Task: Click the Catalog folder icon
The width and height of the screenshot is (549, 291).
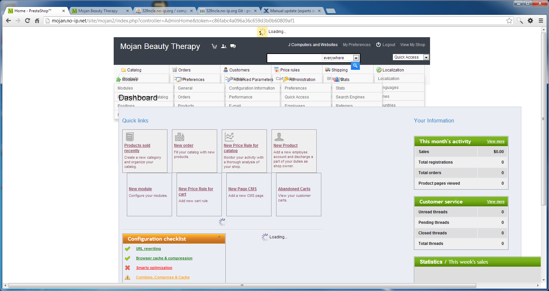Action: pos(124,70)
